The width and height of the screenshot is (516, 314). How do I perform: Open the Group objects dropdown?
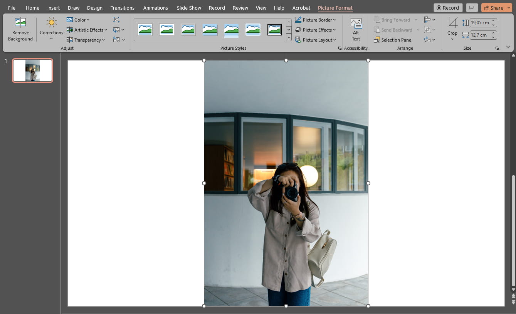[429, 30]
